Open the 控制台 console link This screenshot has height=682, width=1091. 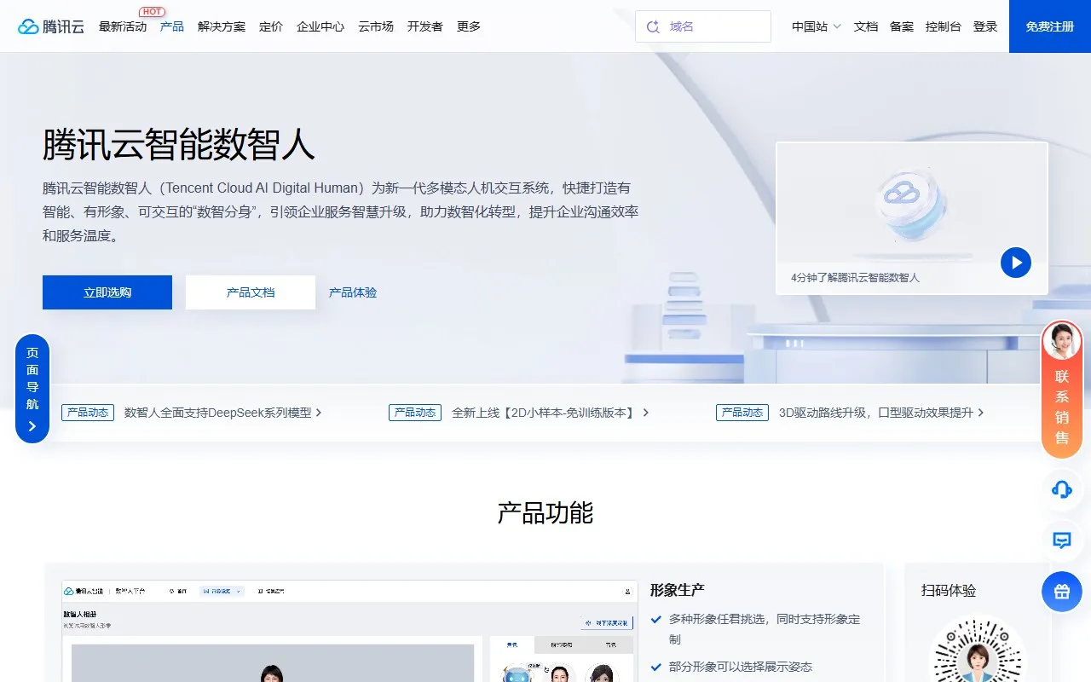(943, 26)
